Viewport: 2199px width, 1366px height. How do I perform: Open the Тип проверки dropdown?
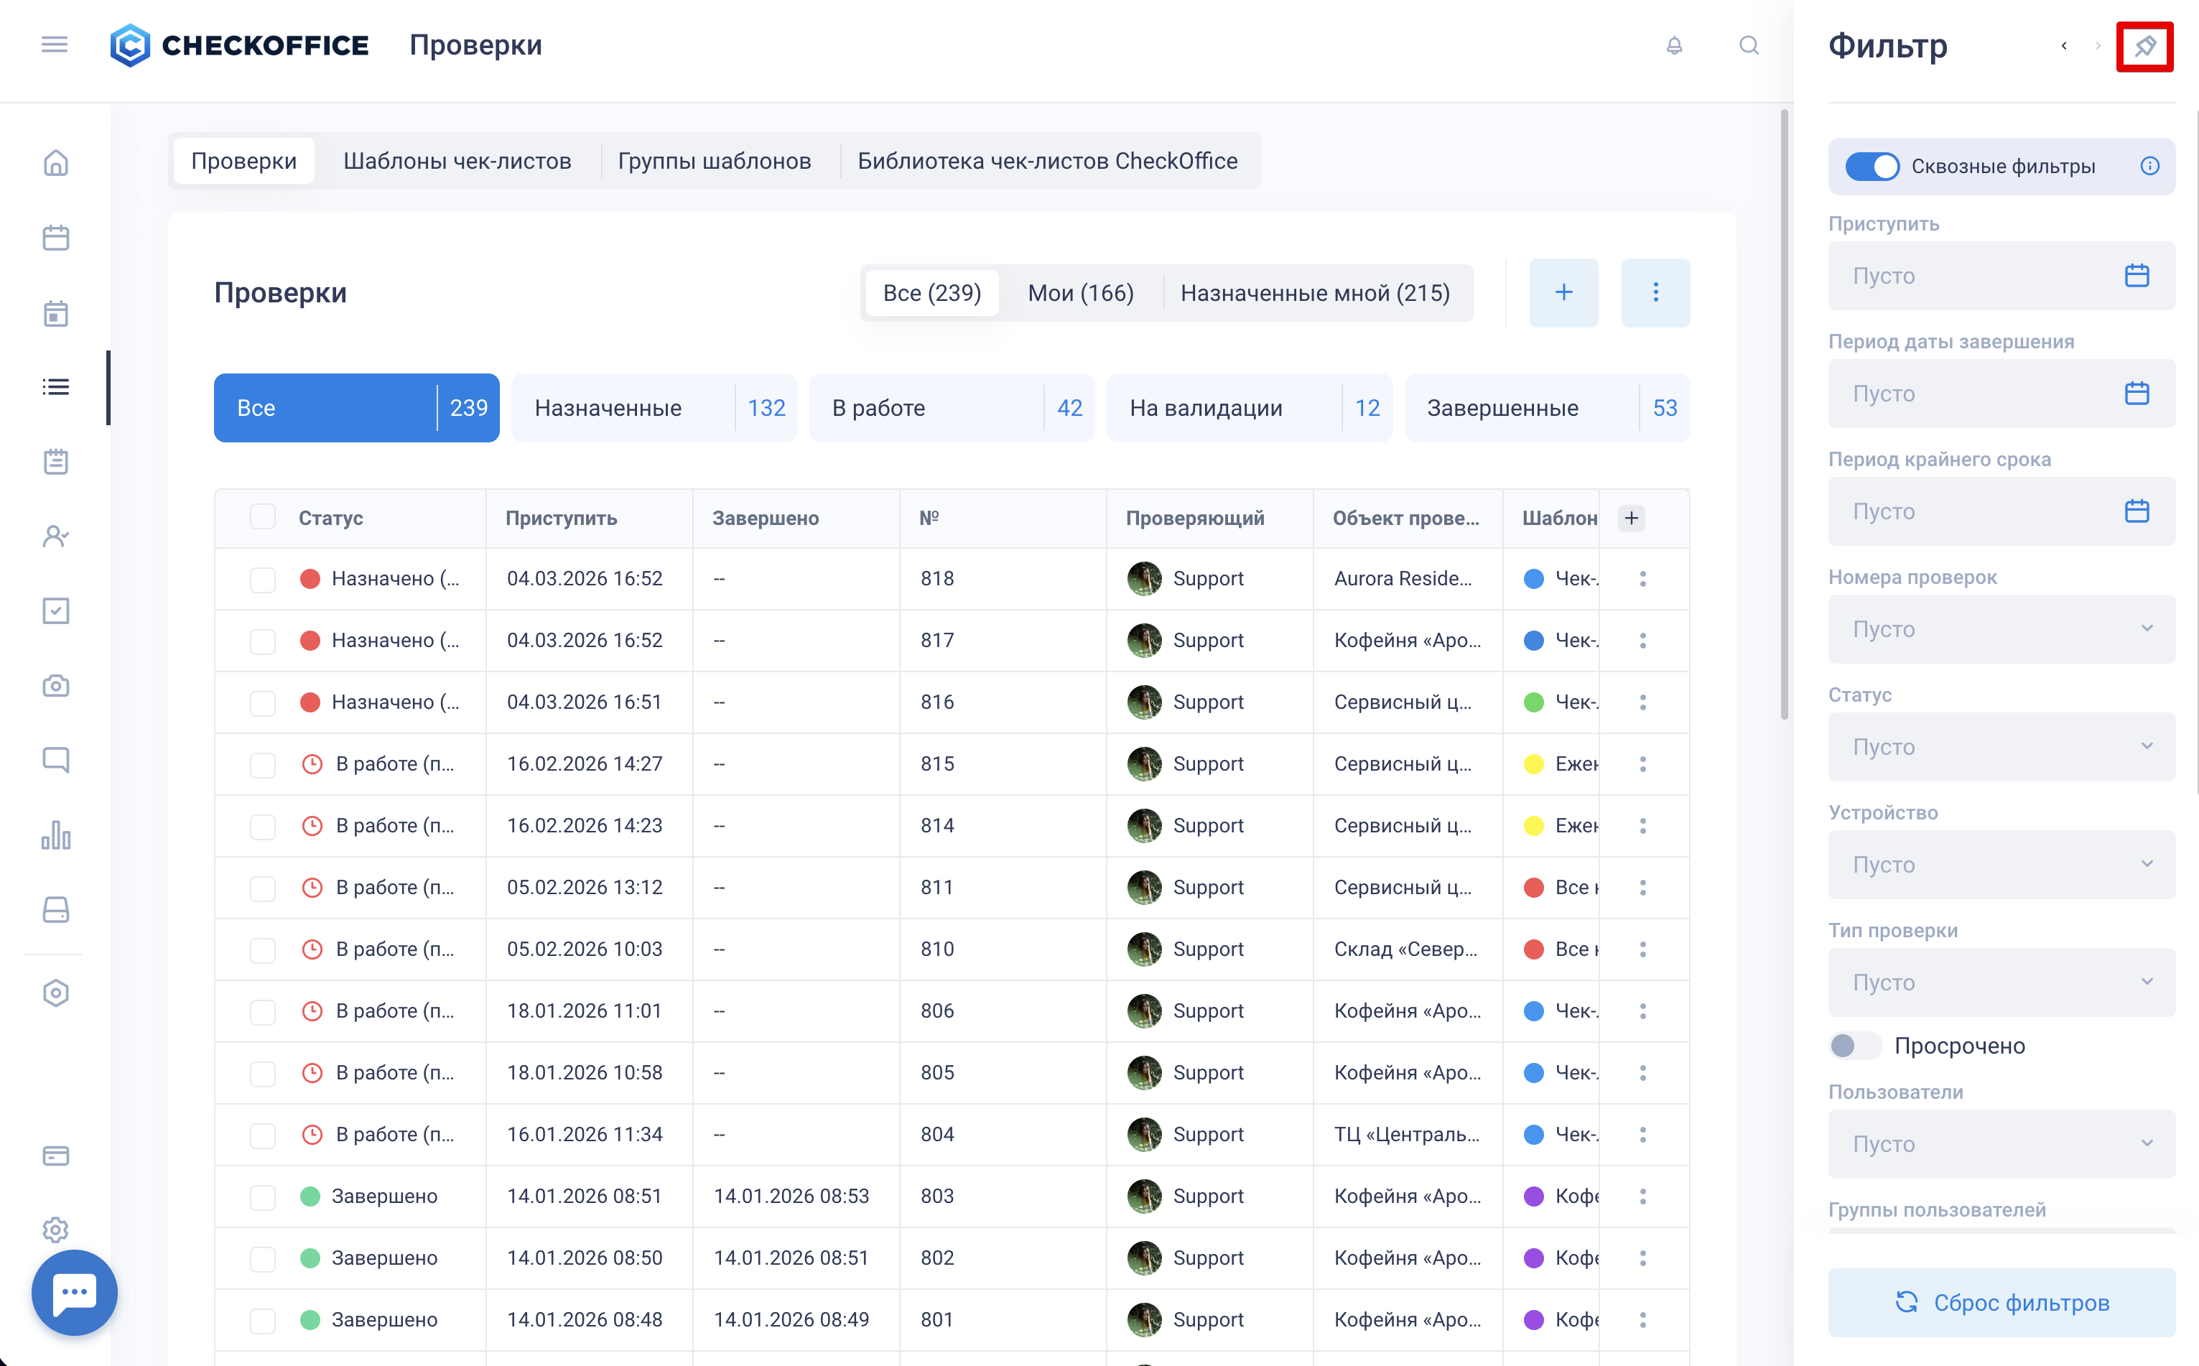pos(2000,981)
